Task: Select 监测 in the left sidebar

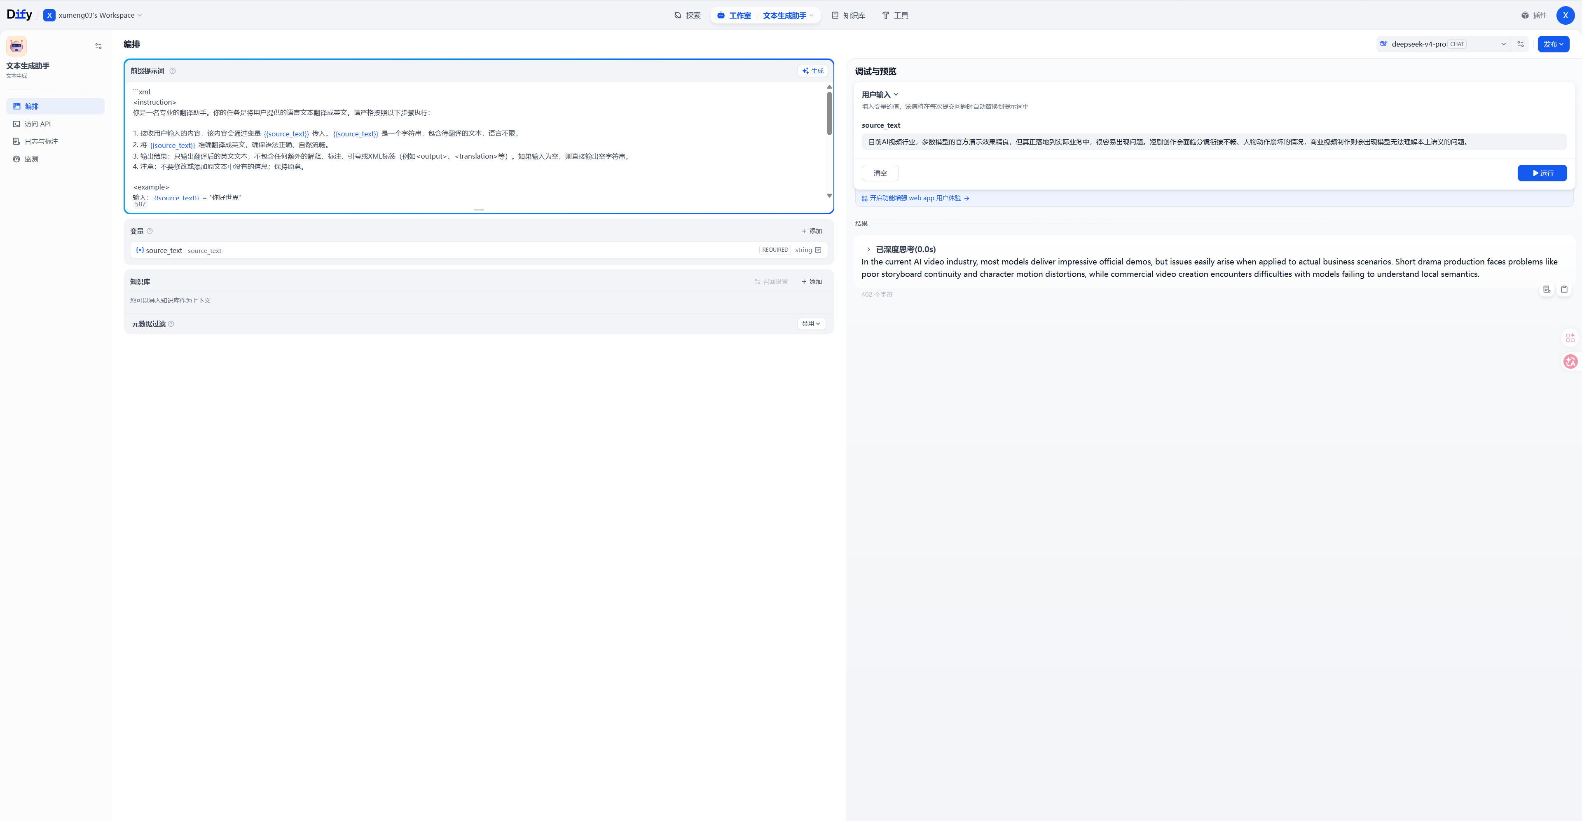Action: click(55, 159)
